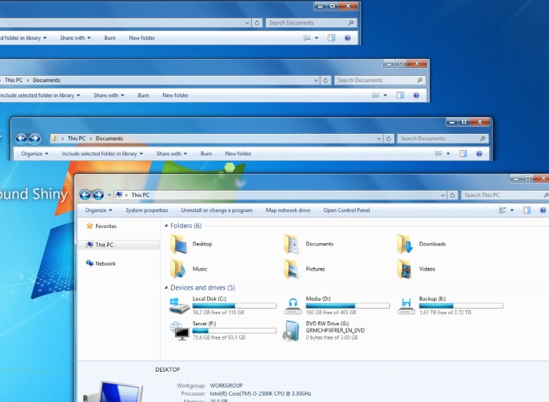Click Back arrow in third Documents window

pos(21,139)
